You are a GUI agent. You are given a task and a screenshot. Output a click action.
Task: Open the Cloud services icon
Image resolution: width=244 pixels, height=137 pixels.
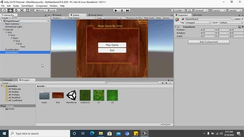click(189, 11)
